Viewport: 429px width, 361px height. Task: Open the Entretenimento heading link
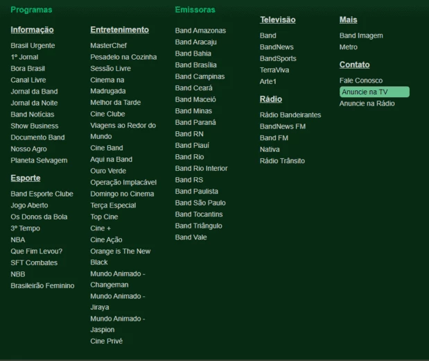pyautogui.click(x=120, y=30)
